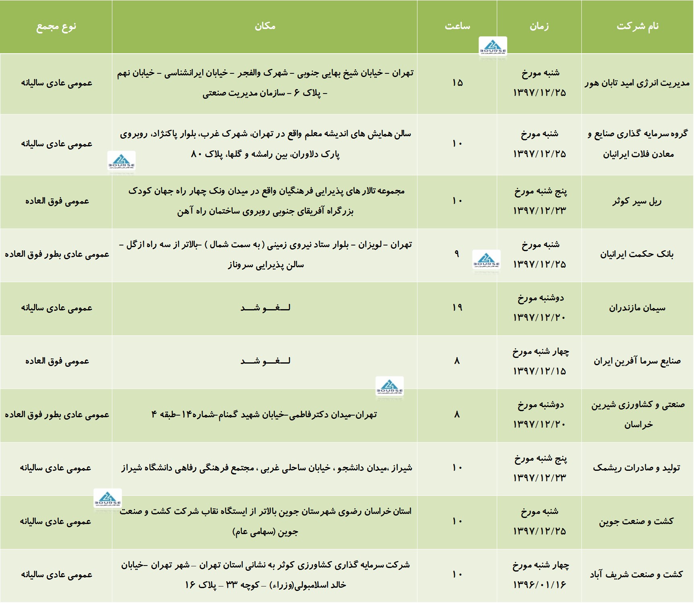The image size is (694, 603).
Task: Click the شیراز location in the ریشمک row
Action: pos(266,468)
